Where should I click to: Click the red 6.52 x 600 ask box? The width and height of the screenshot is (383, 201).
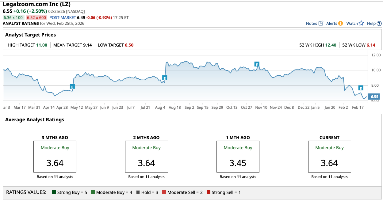coord(36,17)
